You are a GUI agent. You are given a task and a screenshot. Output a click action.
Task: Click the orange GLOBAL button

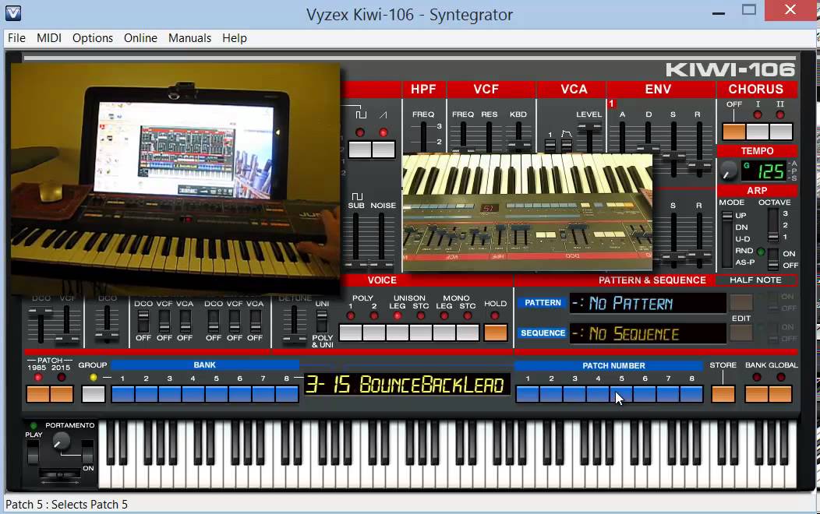780,394
